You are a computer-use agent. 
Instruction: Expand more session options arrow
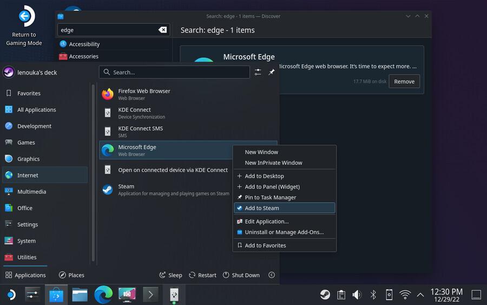pos(272,275)
